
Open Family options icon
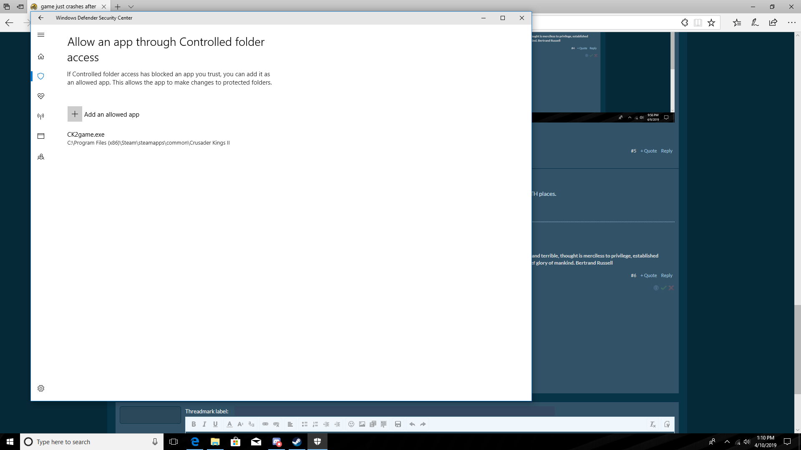point(41,157)
